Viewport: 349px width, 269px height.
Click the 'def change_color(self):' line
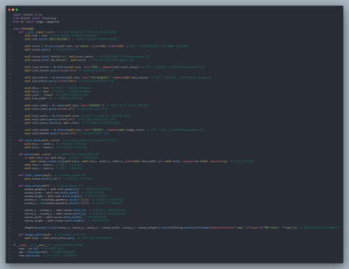(52, 235)
